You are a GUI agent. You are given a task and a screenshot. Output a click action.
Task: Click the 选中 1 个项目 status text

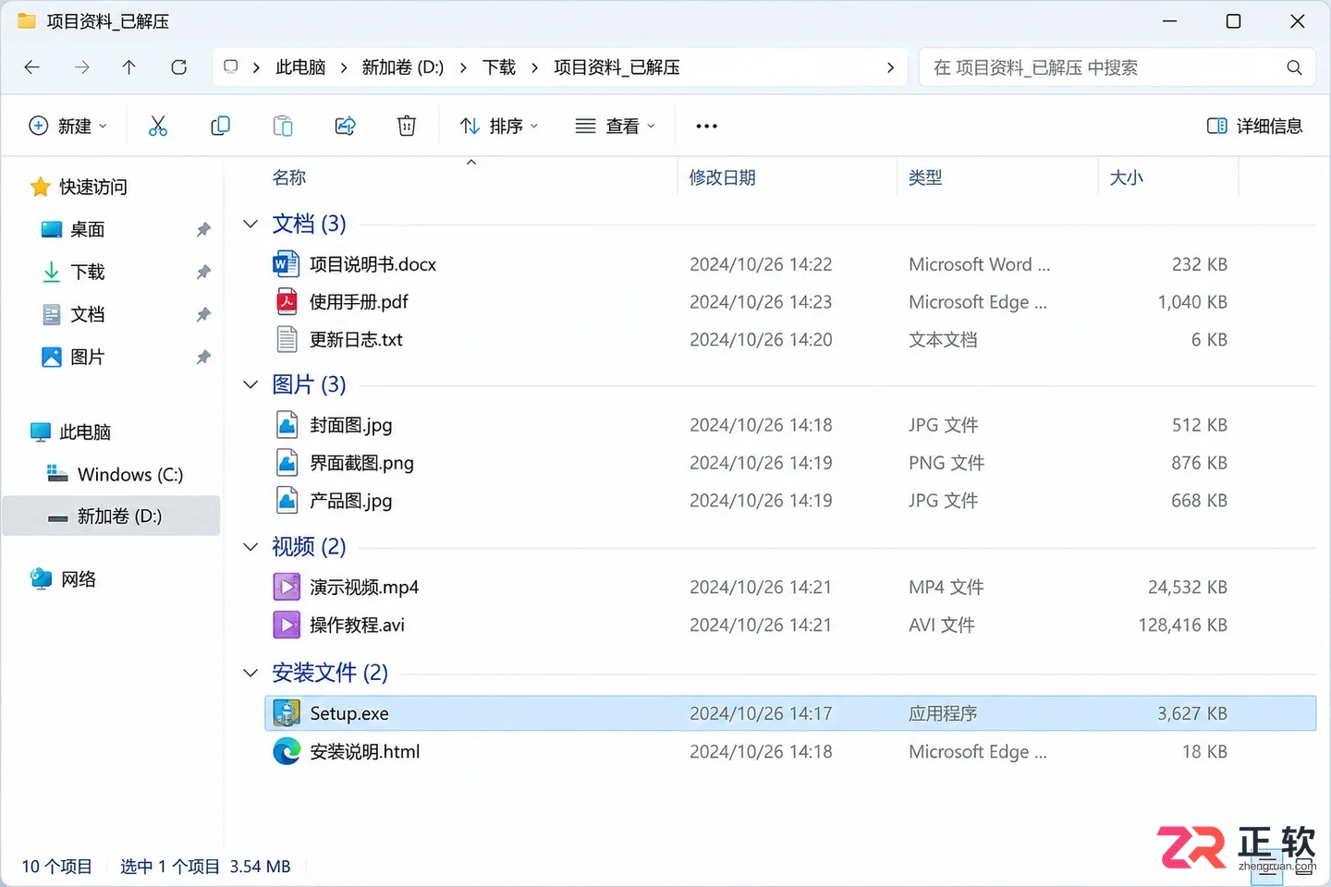click(170, 867)
